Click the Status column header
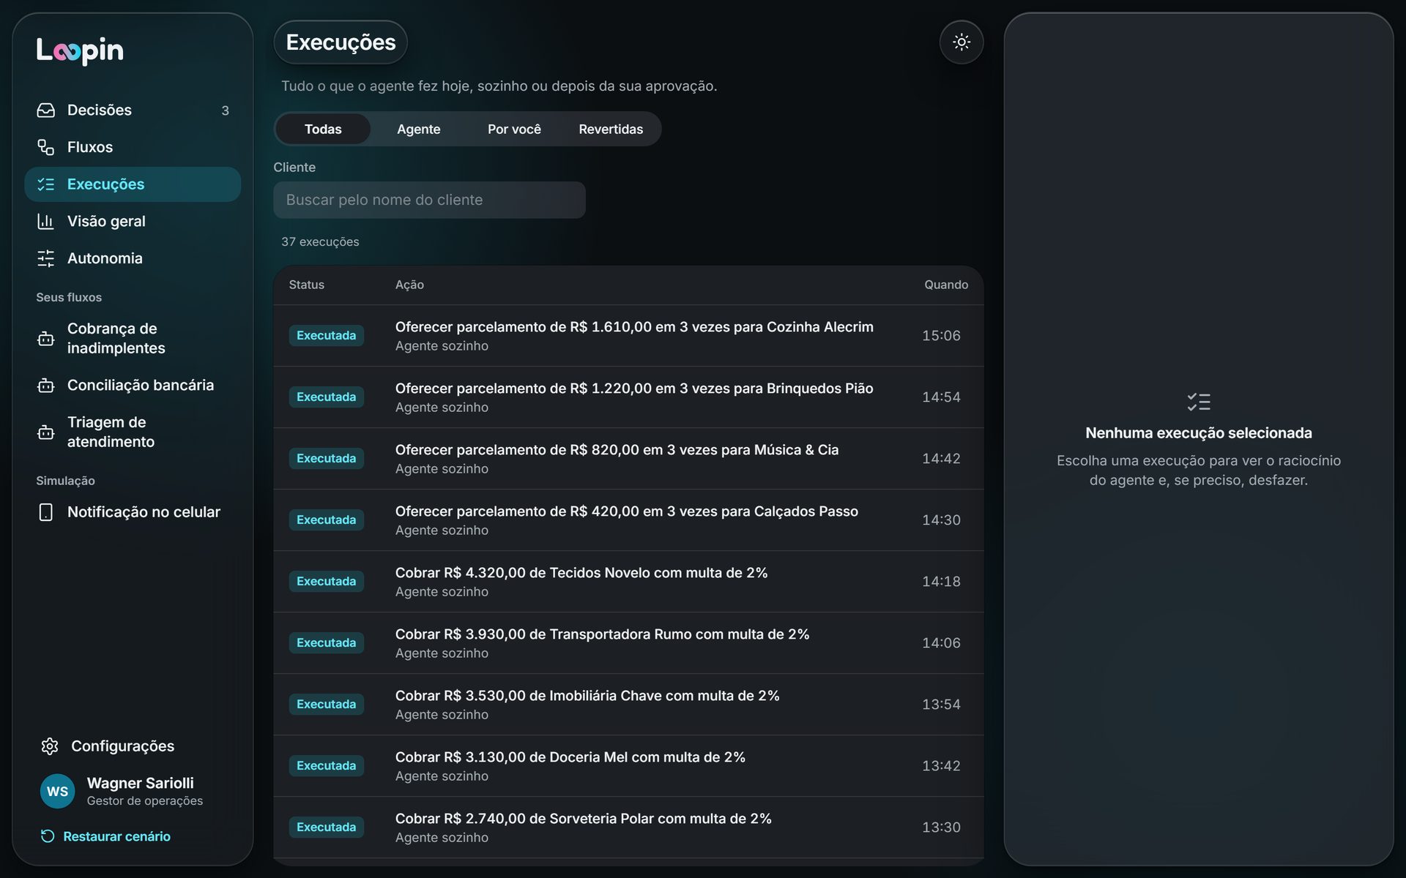1406x878 pixels. coord(306,285)
